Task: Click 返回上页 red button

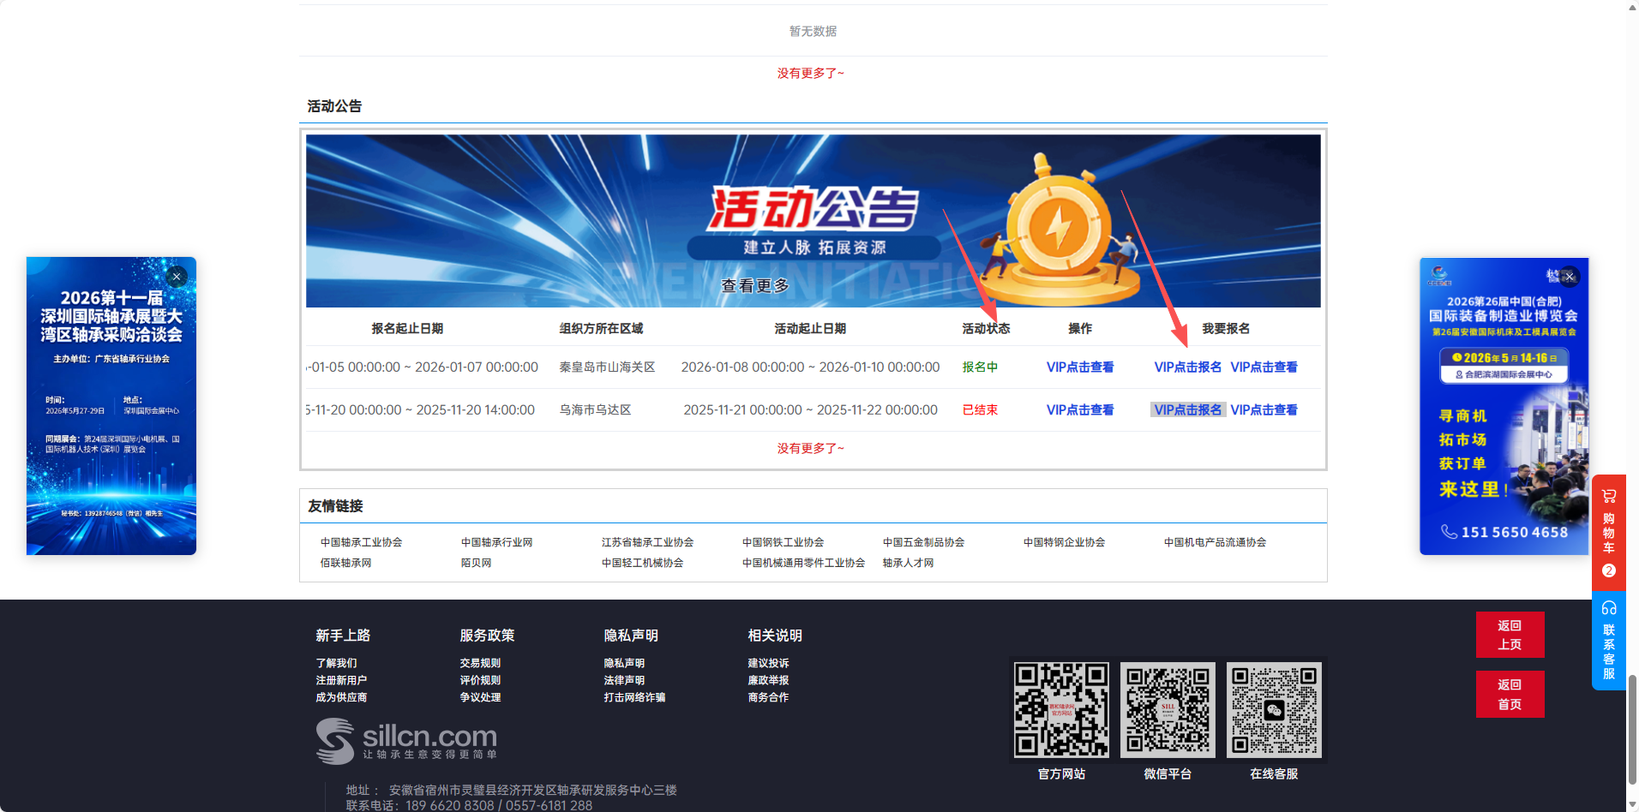Action: (1510, 635)
